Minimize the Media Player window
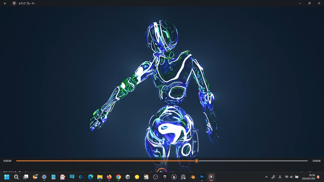 (x=300, y=3)
